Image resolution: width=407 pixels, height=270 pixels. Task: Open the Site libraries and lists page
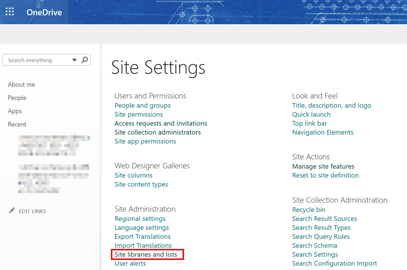tap(147, 254)
